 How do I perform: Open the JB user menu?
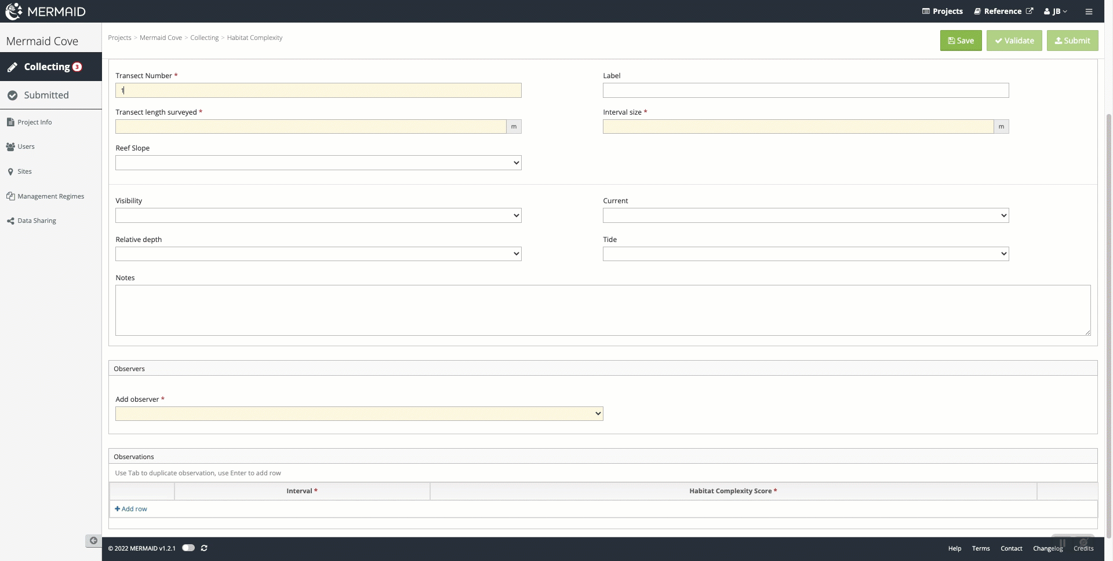1056,11
